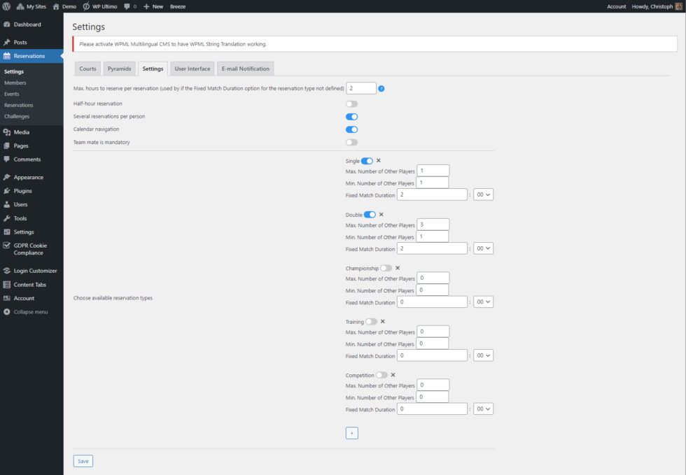Open comments bubble in admin bar

(129, 6)
